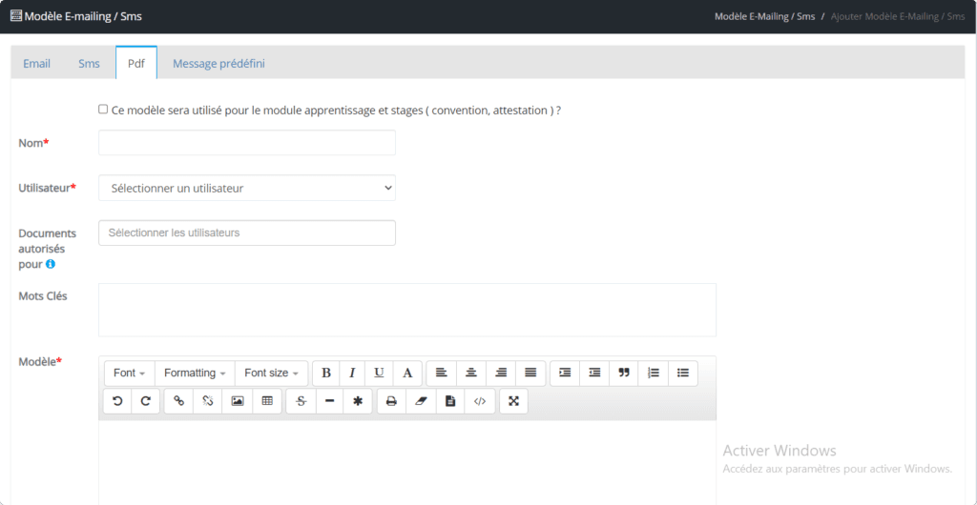Select the Pdf tab
The image size is (977, 505).
coord(136,64)
